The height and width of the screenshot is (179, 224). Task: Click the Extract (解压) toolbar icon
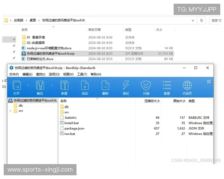40,85
